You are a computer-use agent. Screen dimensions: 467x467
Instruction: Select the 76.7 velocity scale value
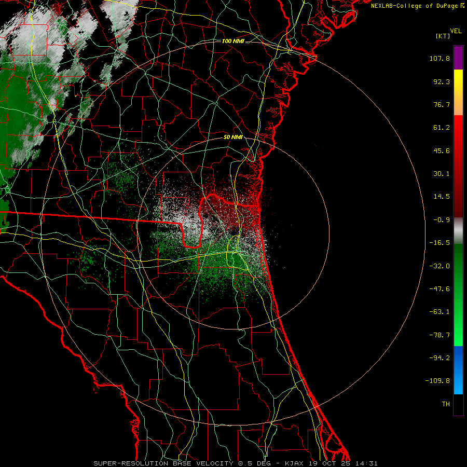click(442, 104)
